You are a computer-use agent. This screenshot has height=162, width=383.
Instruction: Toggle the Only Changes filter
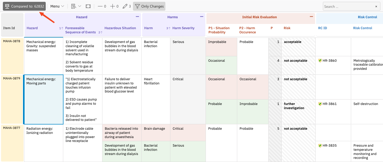coord(149,6)
